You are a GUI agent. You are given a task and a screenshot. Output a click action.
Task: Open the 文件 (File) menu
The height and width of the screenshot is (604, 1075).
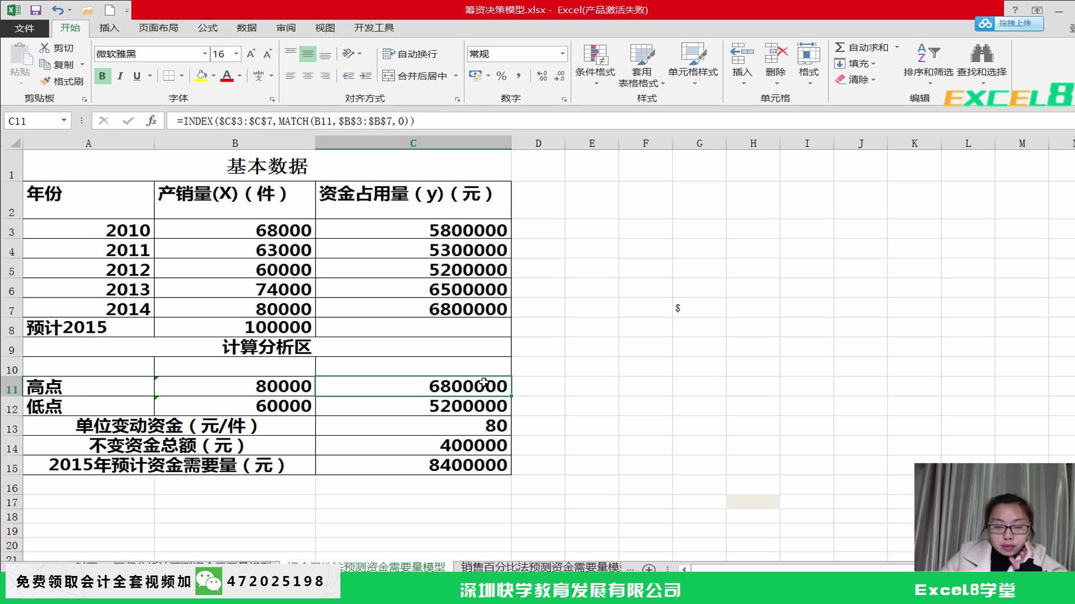coord(25,28)
